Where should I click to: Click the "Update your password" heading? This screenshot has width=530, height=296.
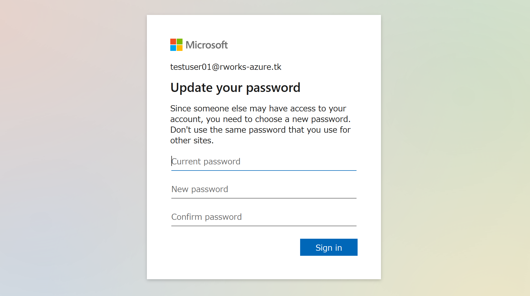(x=235, y=88)
